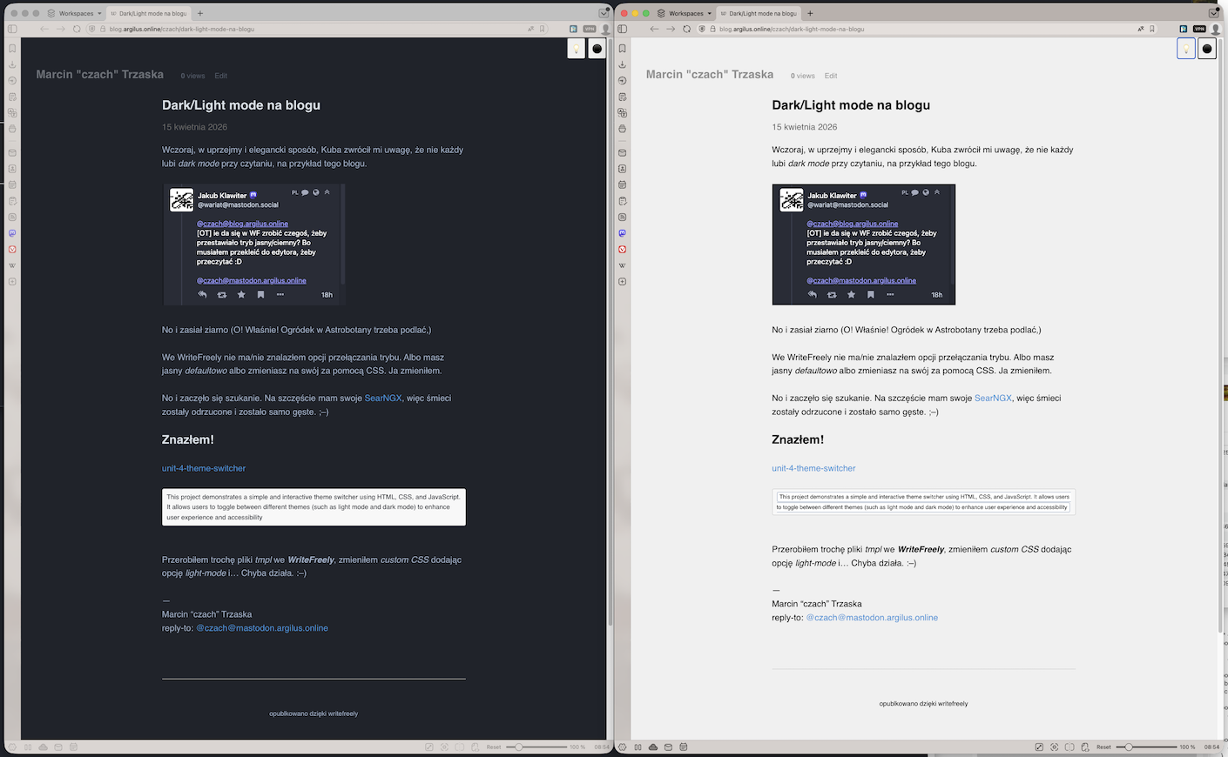Screen dimensions: 1228x757
Task: Open the 'unit-4-theme-switcher' link
Action: [x=203, y=468]
